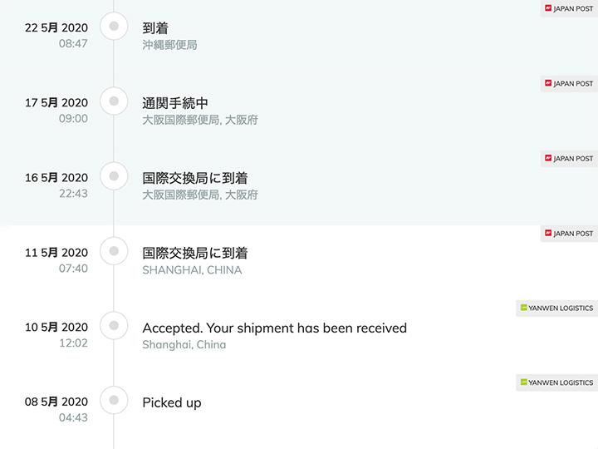598x449 pixels.
Task: Click the Japan Post badge for 22 May arrival
Action: [569, 8]
